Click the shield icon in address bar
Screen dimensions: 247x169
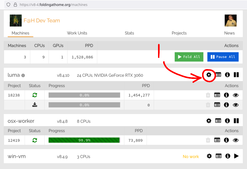point(8,5)
